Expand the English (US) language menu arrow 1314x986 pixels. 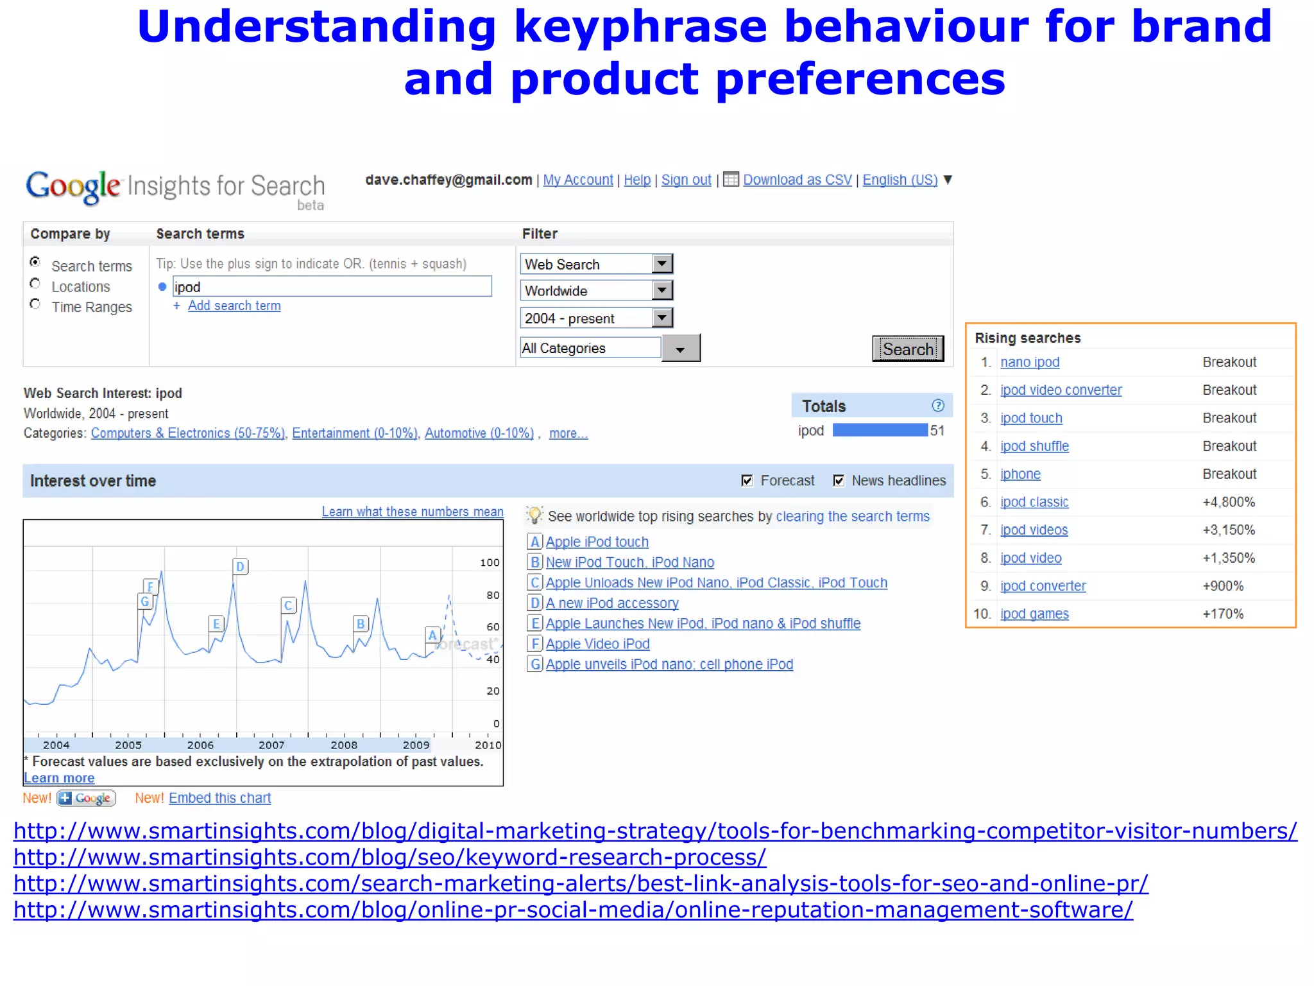point(948,180)
